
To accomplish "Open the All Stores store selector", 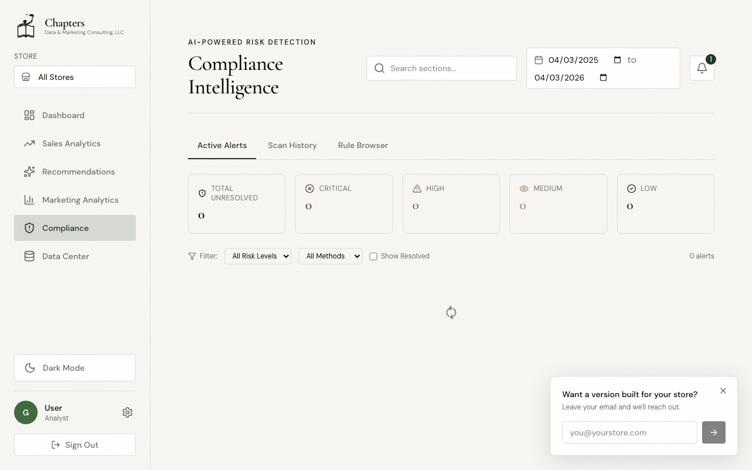I will (x=75, y=77).
